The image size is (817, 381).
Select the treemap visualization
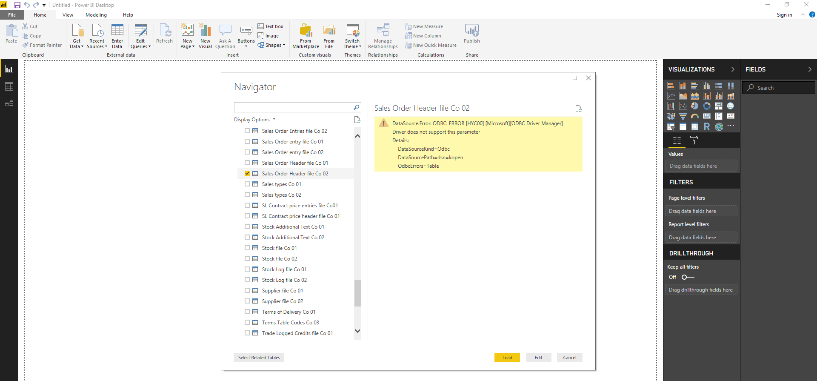(718, 106)
